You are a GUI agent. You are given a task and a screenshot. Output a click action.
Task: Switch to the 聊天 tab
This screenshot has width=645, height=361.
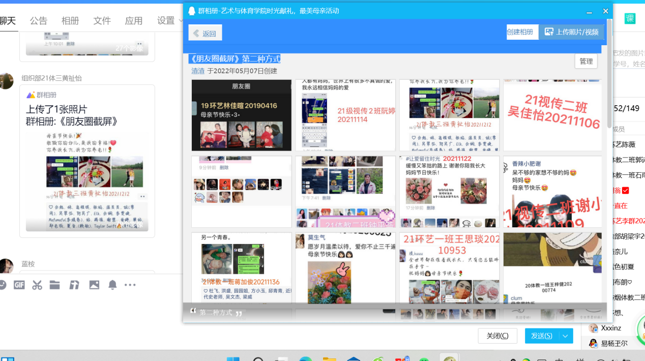click(7, 21)
